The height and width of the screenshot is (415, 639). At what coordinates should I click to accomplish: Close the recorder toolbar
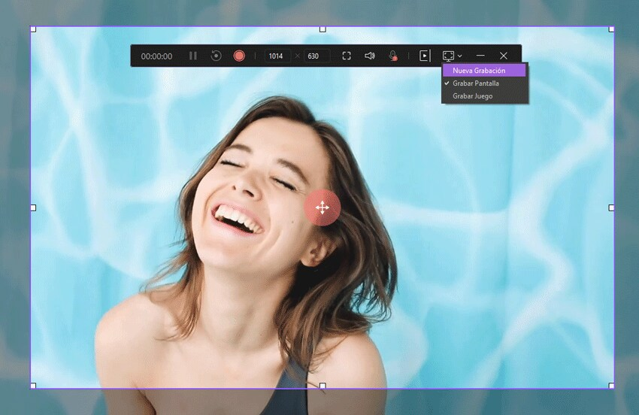pyautogui.click(x=504, y=56)
